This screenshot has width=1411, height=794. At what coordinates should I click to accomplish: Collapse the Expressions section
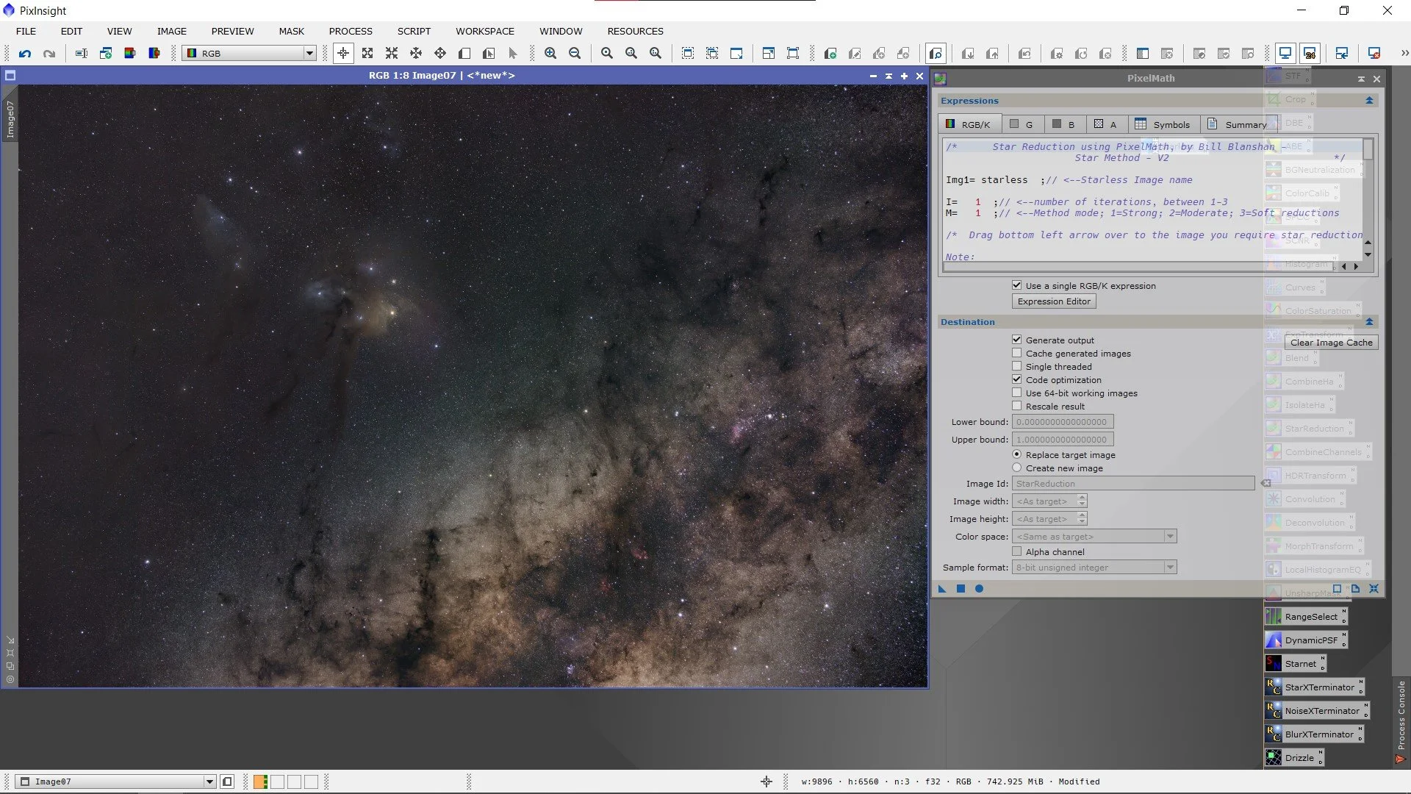click(x=1369, y=101)
